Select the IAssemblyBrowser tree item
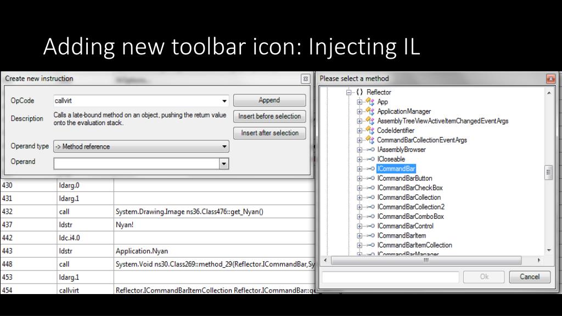Viewport: 562px width, 316px height. pos(401,150)
